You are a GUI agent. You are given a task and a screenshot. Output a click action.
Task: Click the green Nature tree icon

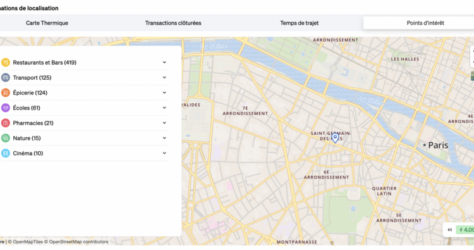point(6,138)
